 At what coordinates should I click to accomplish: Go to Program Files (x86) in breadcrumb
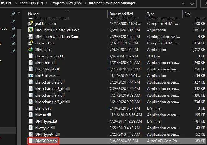pyautogui.click(x=66, y=3)
